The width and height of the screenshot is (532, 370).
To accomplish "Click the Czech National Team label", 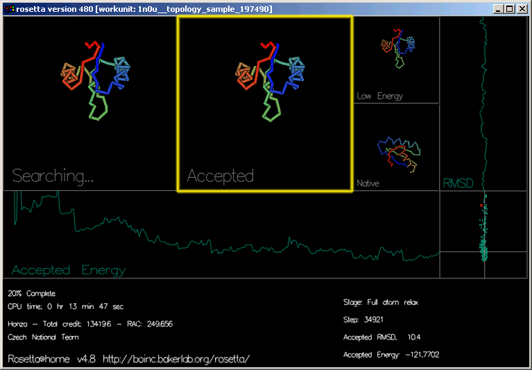I will pos(42,337).
